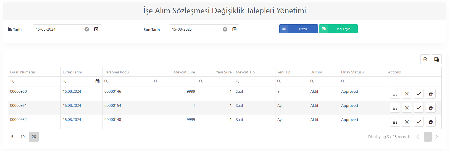Click Yıl value in Yeni Tip column
Image resolution: width=450 pixels, height=151 pixels.
click(279, 91)
